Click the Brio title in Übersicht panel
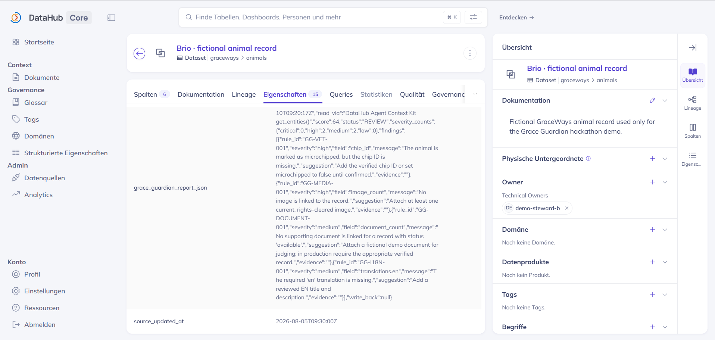 coord(577,68)
